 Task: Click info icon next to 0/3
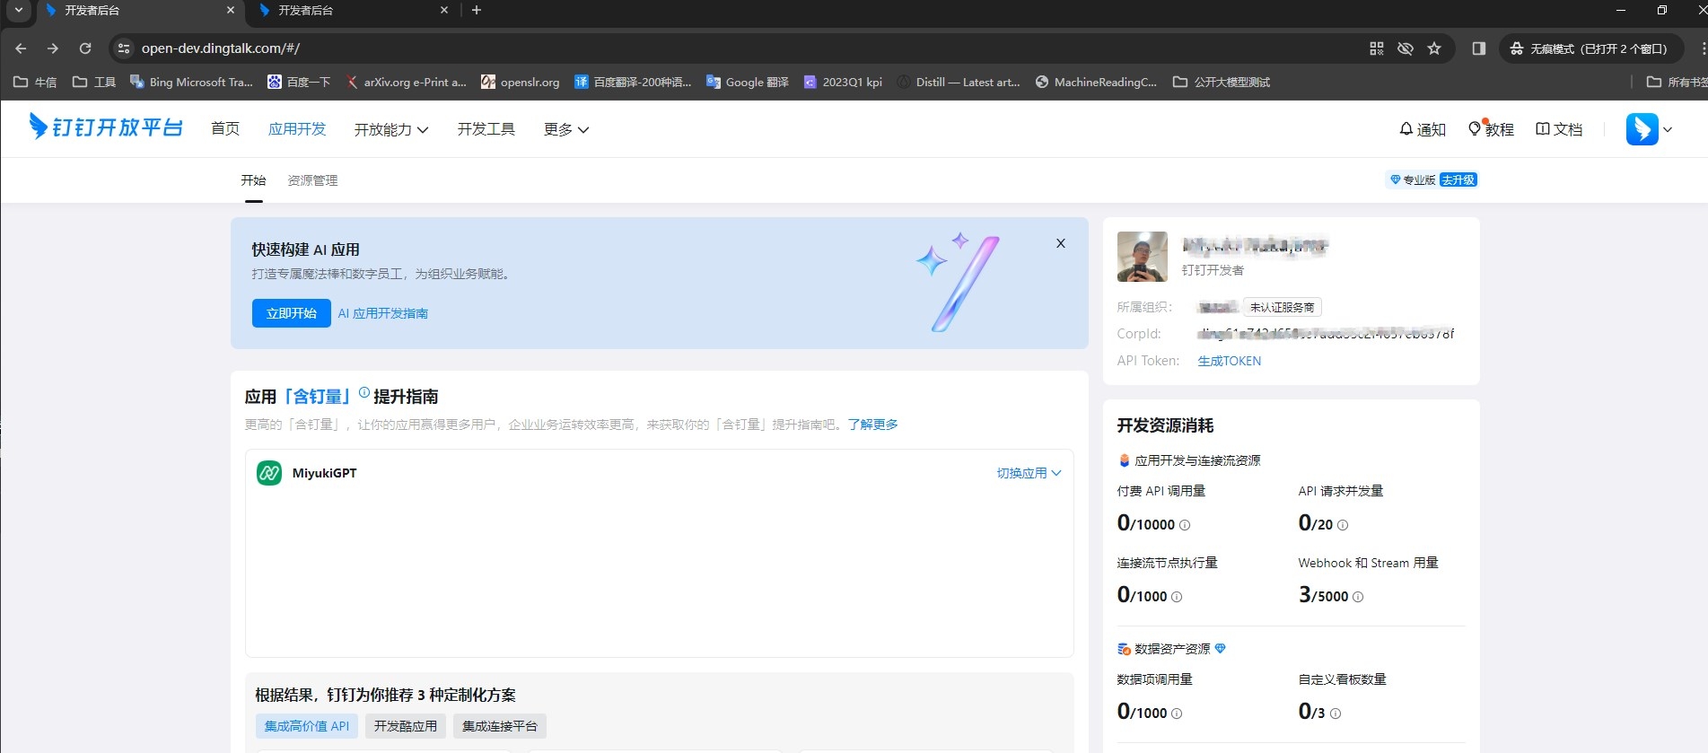click(1336, 714)
